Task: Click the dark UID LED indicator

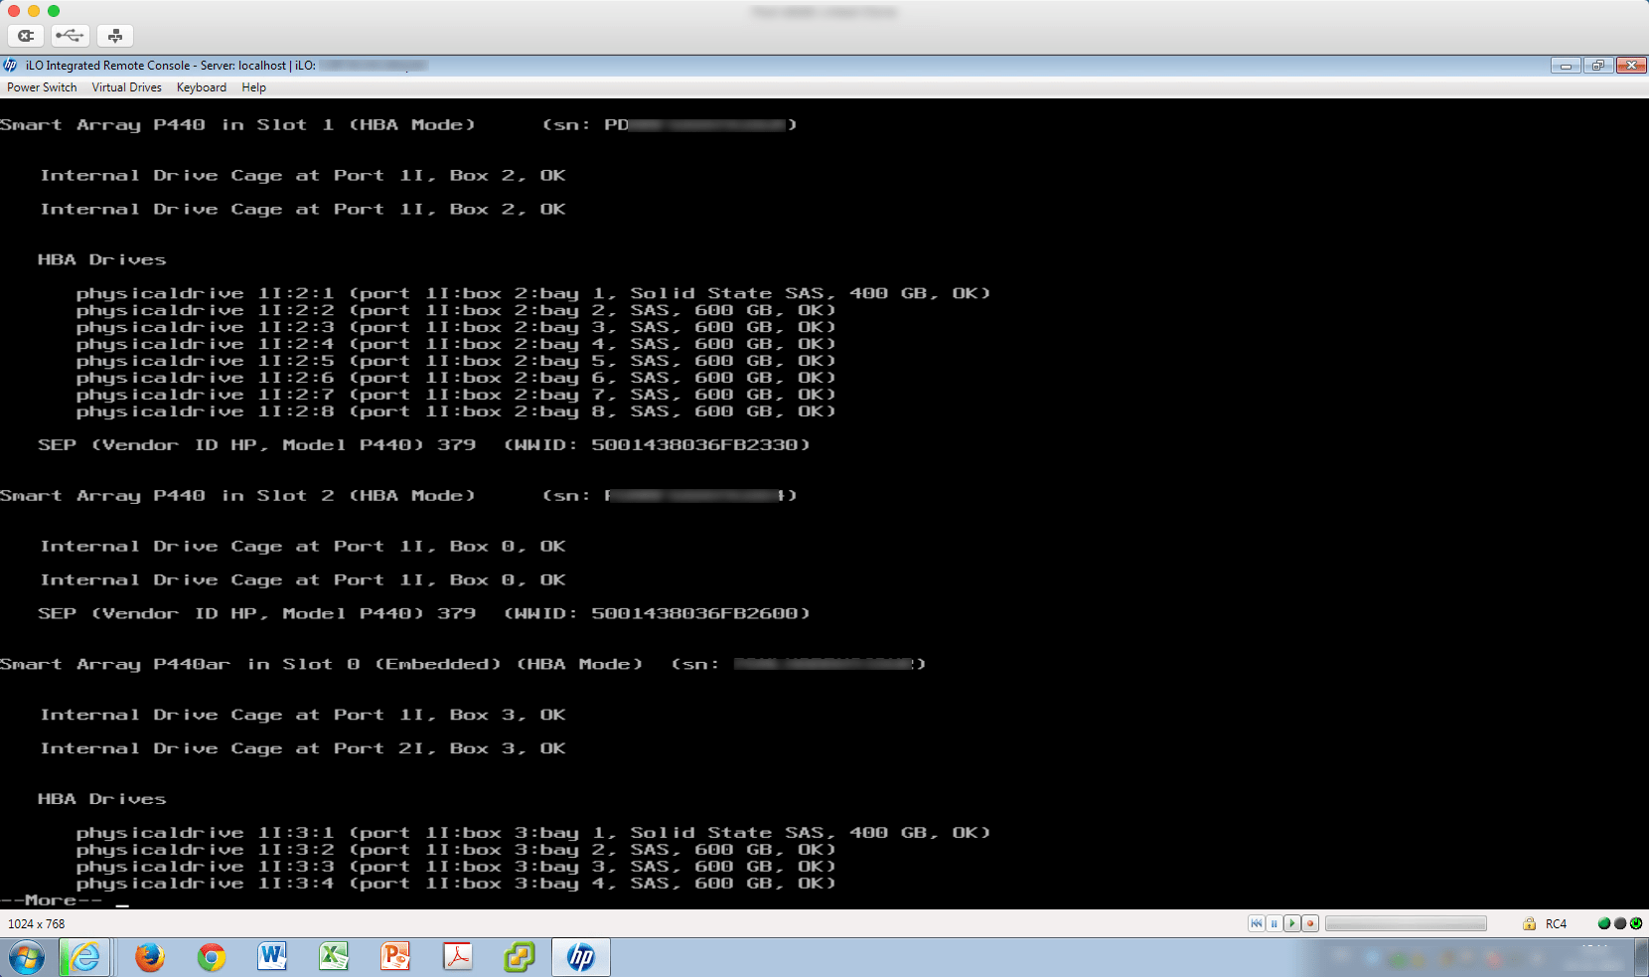Action: (x=1620, y=923)
